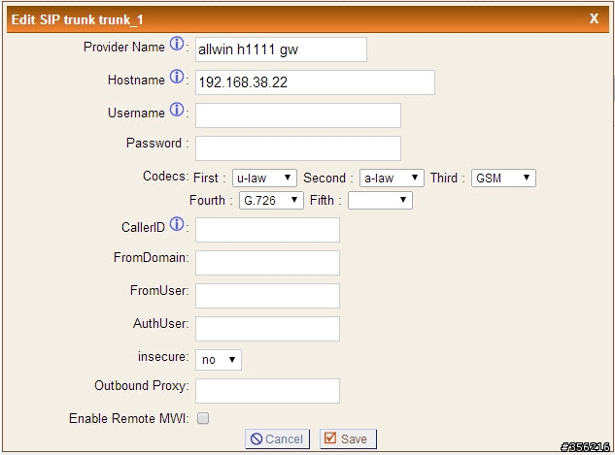Viewport: 615px width, 455px height.
Task: Toggle the Enable Remote MWI checkbox
Action: 203,418
